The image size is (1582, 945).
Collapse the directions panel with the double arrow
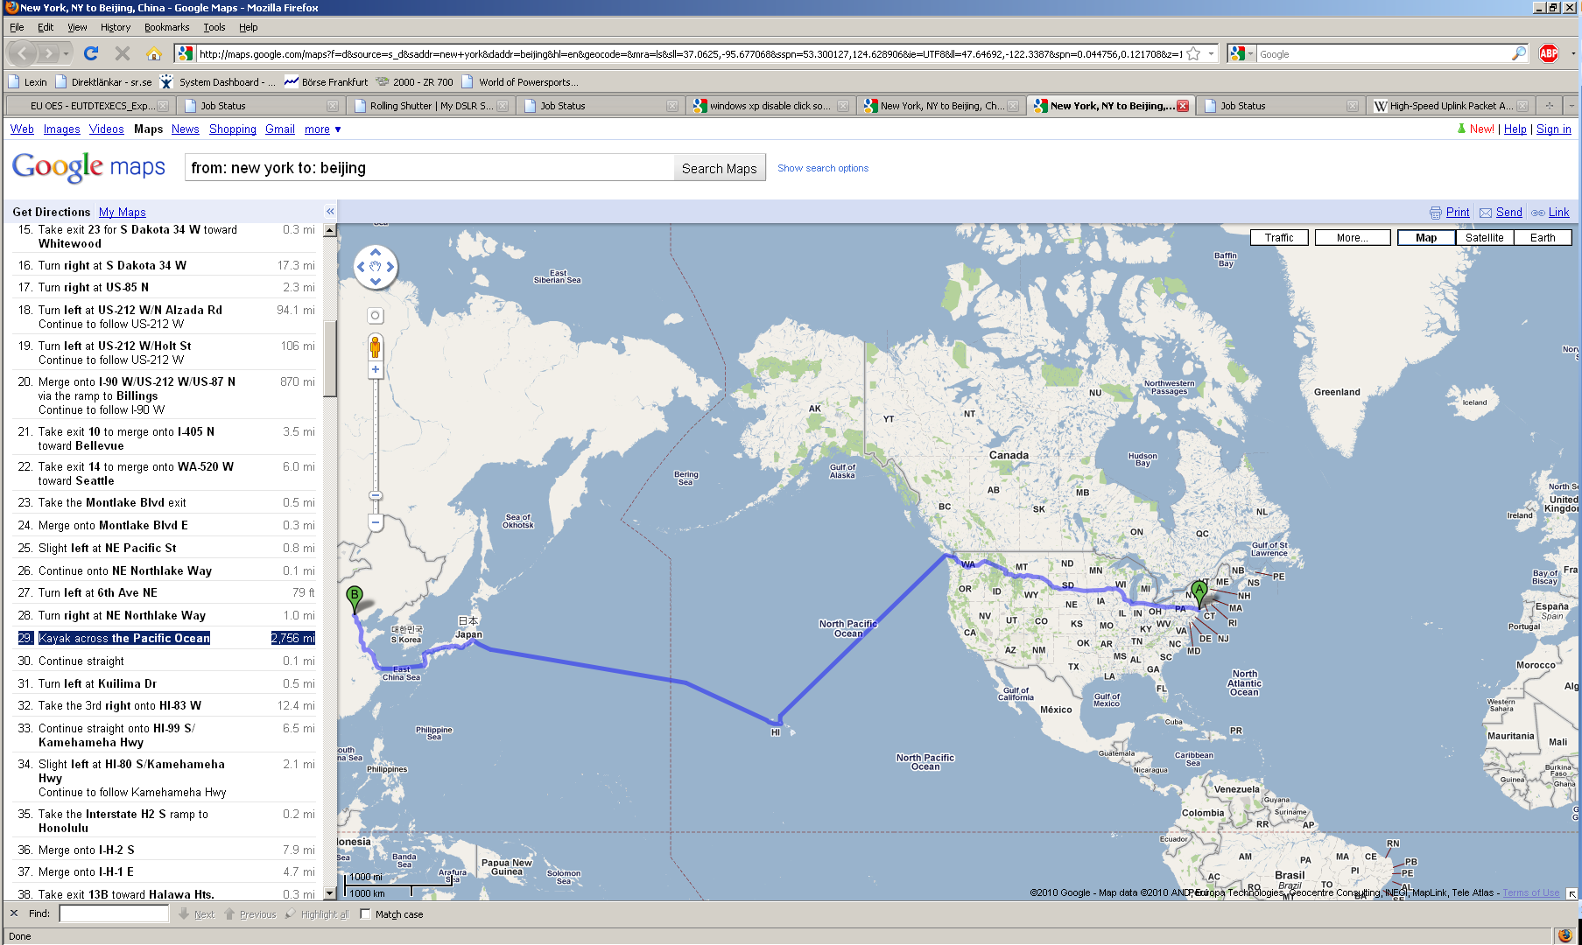[330, 212]
